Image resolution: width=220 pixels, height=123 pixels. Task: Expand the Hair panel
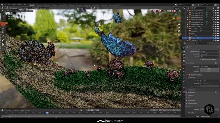click(189, 98)
